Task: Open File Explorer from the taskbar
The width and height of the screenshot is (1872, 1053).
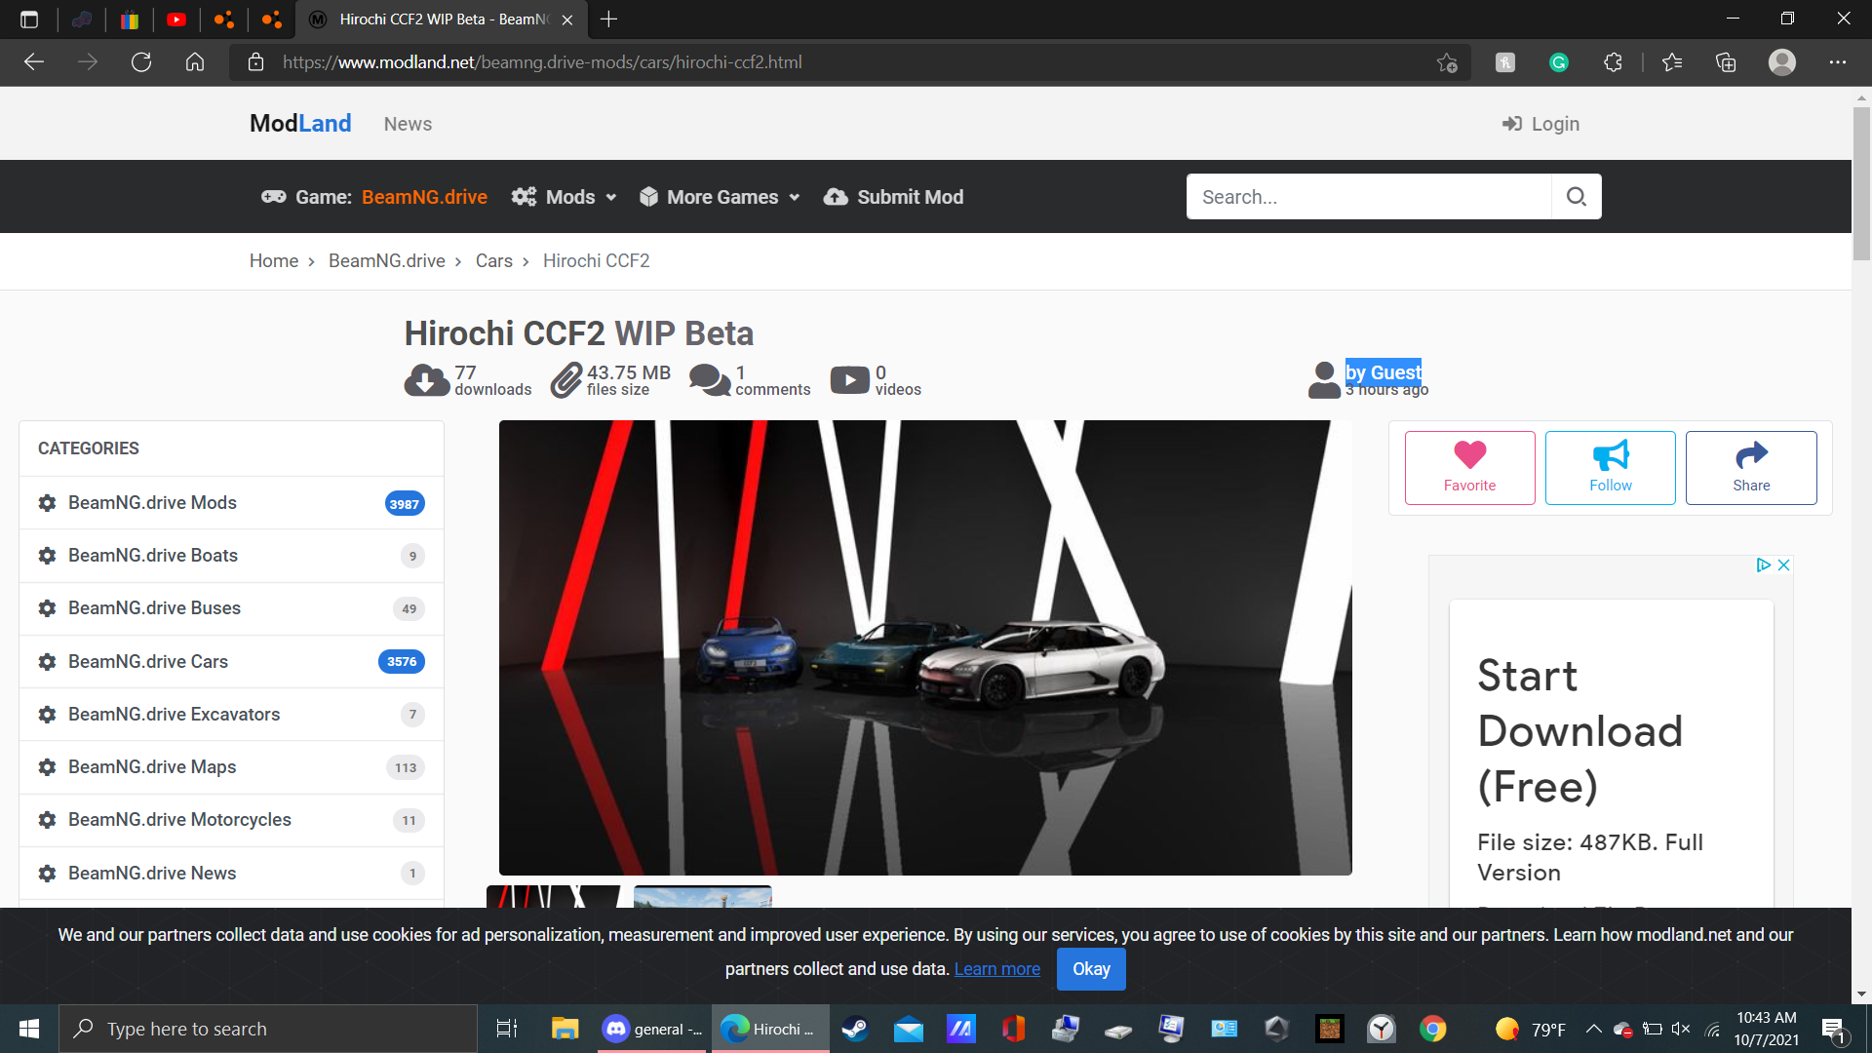Action: [x=565, y=1030]
